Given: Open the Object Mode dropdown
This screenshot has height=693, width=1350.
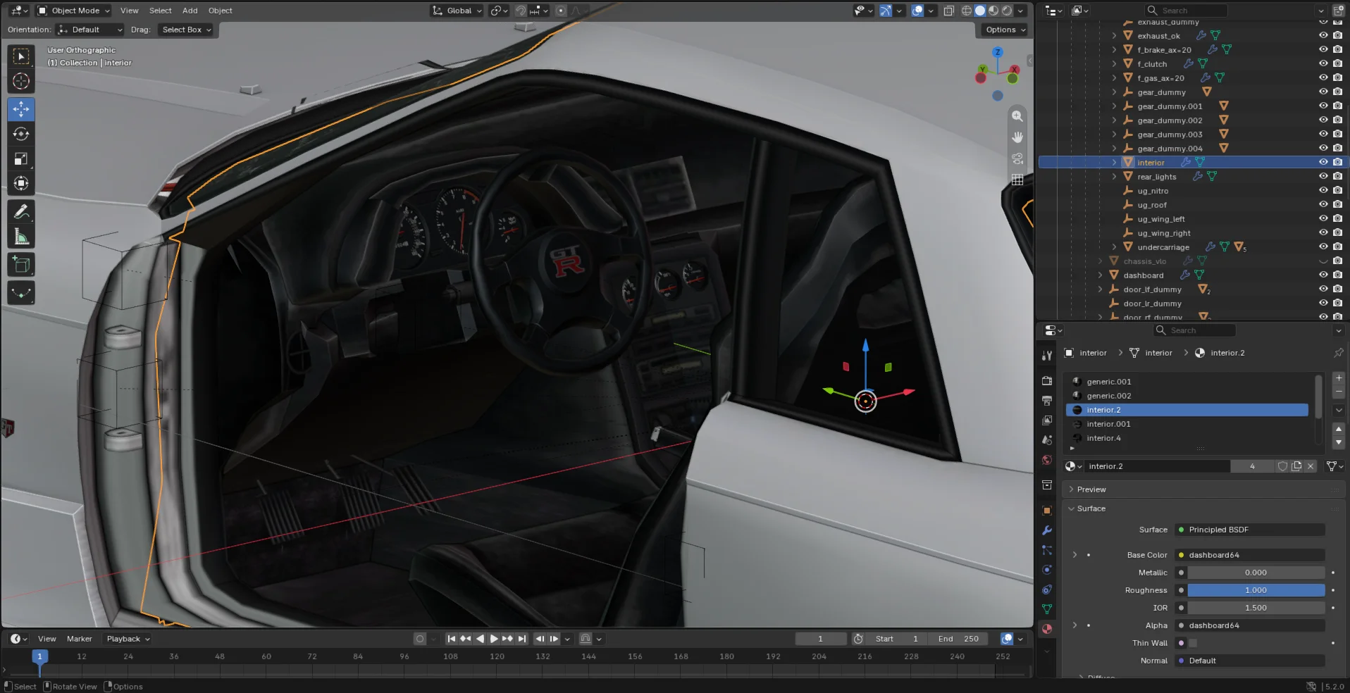Looking at the screenshot, I should click(73, 11).
